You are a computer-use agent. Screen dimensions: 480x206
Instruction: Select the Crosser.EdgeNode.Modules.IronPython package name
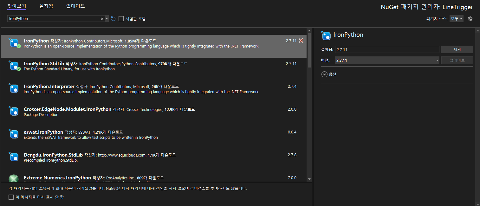tap(68, 109)
